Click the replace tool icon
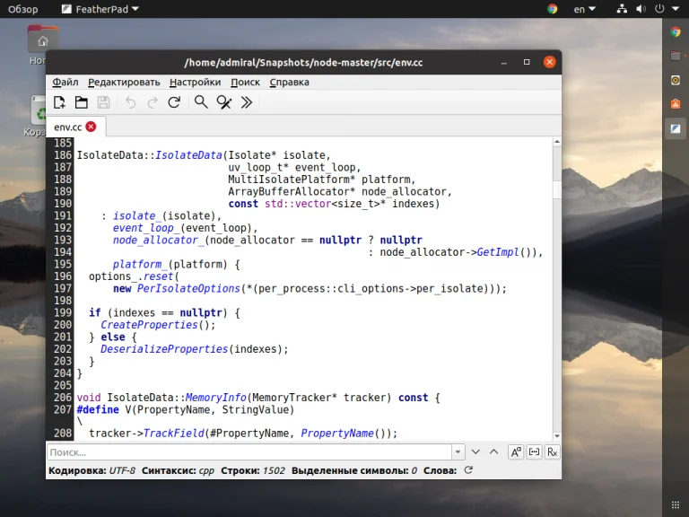This screenshot has width=689, height=517. click(x=224, y=102)
